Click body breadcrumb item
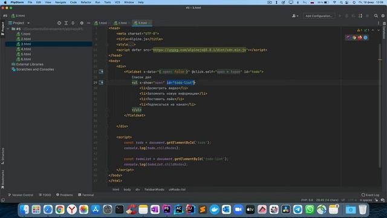This screenshot has height=218, width=387. [127, 190]
